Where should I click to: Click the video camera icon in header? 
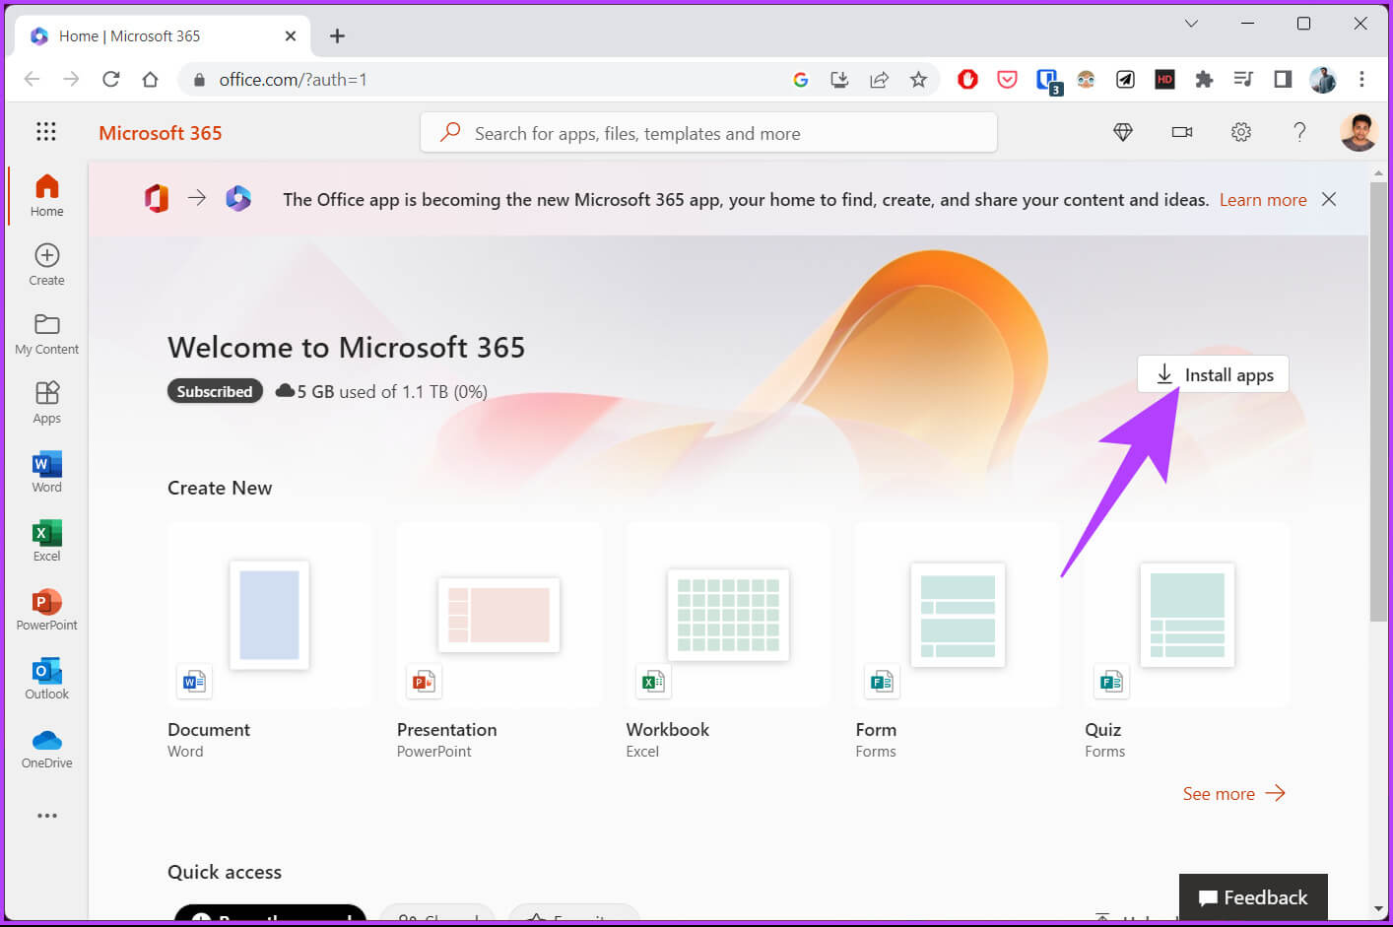coord(1182,132)
